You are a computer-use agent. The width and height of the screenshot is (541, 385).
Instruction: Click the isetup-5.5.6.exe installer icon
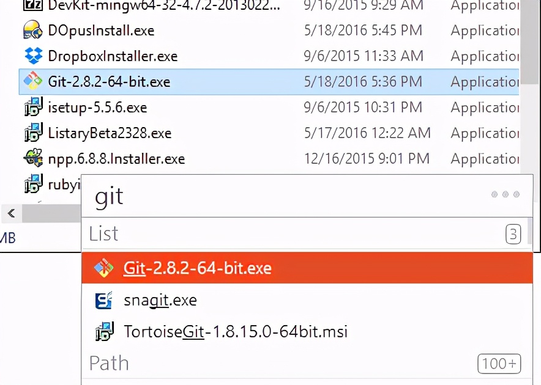32,108
